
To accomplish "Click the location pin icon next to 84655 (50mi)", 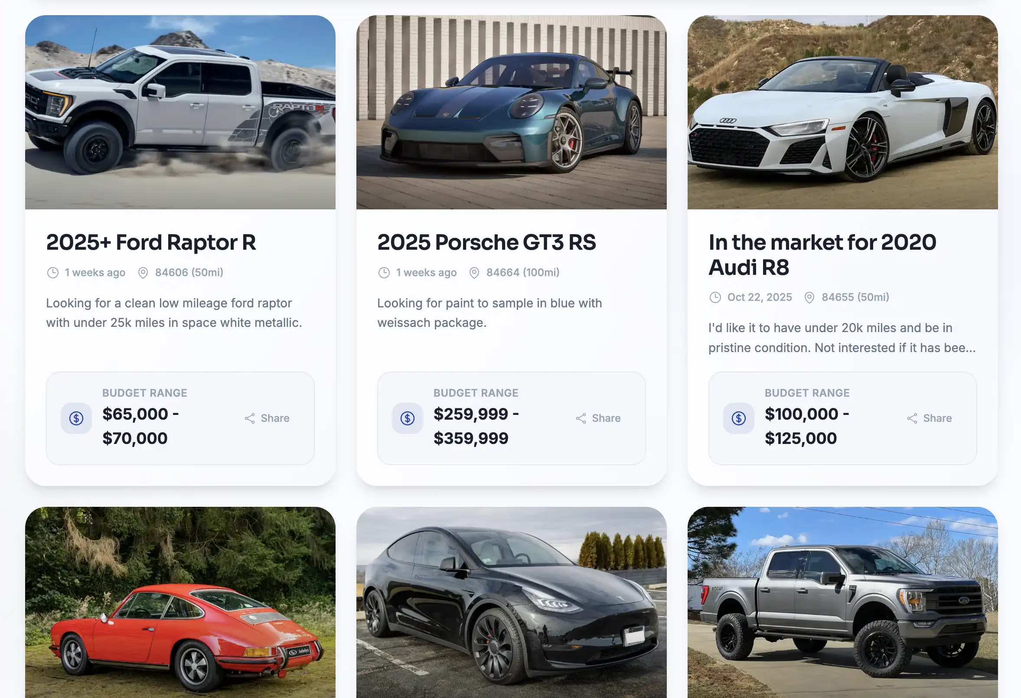I will pyautogui.click(x=809, y=297).
